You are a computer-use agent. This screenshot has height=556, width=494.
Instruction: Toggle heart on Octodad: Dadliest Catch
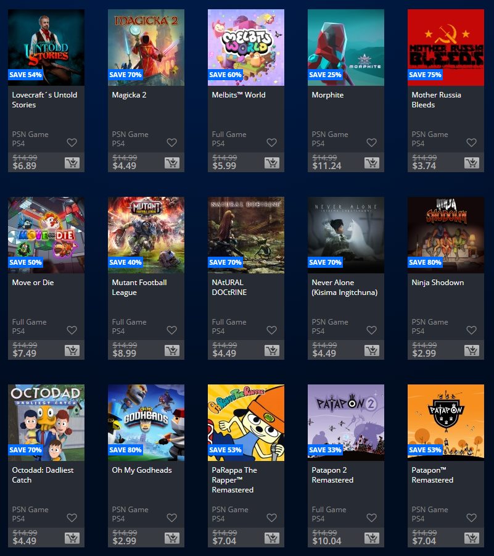click(72, 518)
